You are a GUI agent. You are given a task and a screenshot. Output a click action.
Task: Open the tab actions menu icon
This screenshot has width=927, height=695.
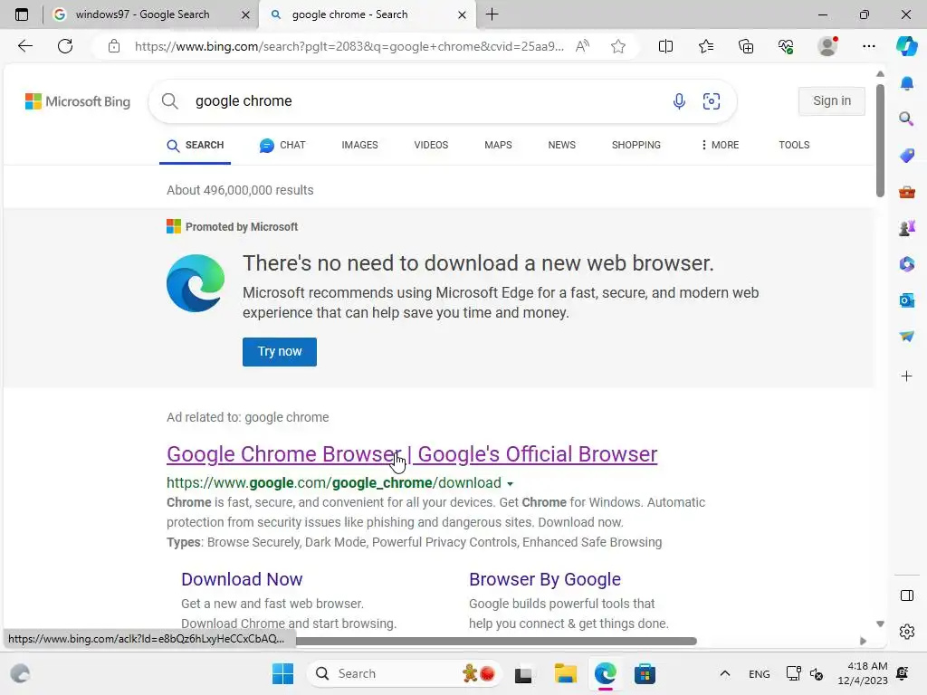click(x=22, y=14)
